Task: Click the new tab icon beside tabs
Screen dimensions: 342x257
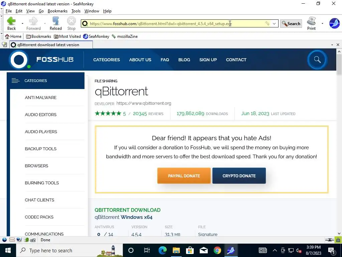Action: coord(4,45)
